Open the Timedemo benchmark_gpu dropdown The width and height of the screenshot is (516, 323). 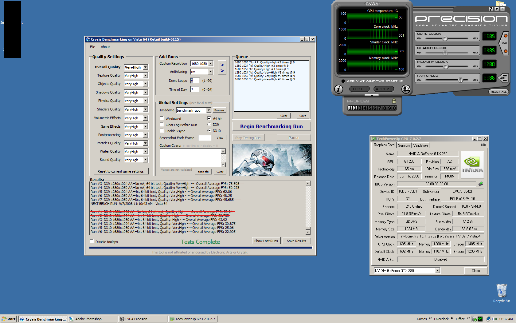tap(209, 110)
